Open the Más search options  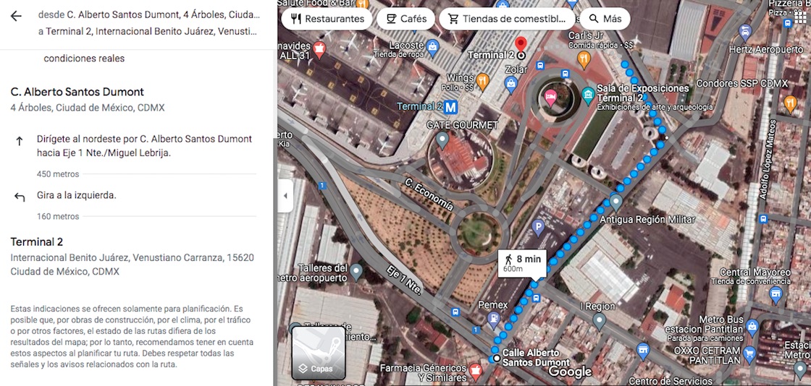point(605,19)
